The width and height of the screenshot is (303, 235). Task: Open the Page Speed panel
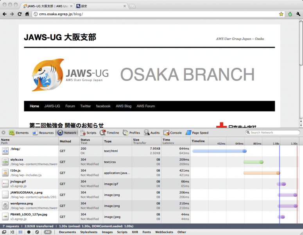point(197,133)
